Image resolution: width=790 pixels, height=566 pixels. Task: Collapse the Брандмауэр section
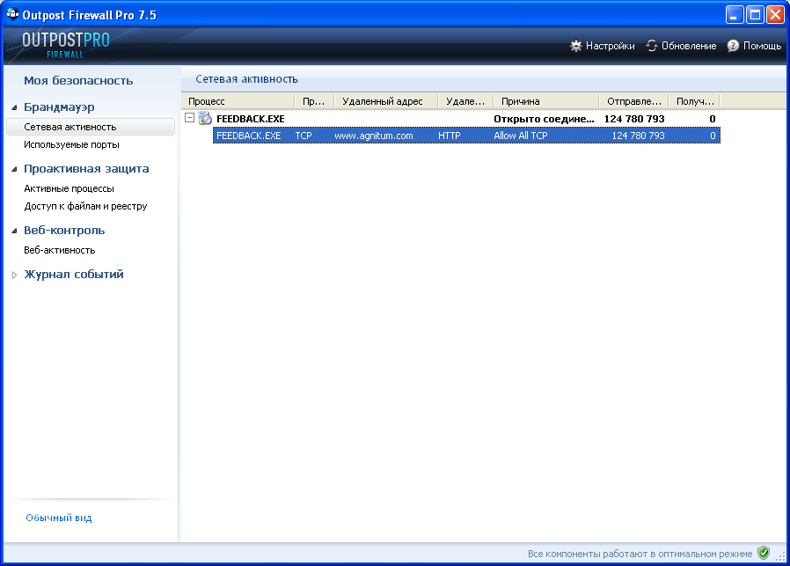click(x=14, y=107)
